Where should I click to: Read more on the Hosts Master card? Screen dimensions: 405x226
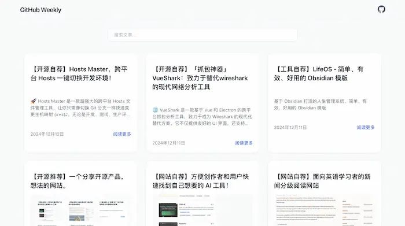122,134
